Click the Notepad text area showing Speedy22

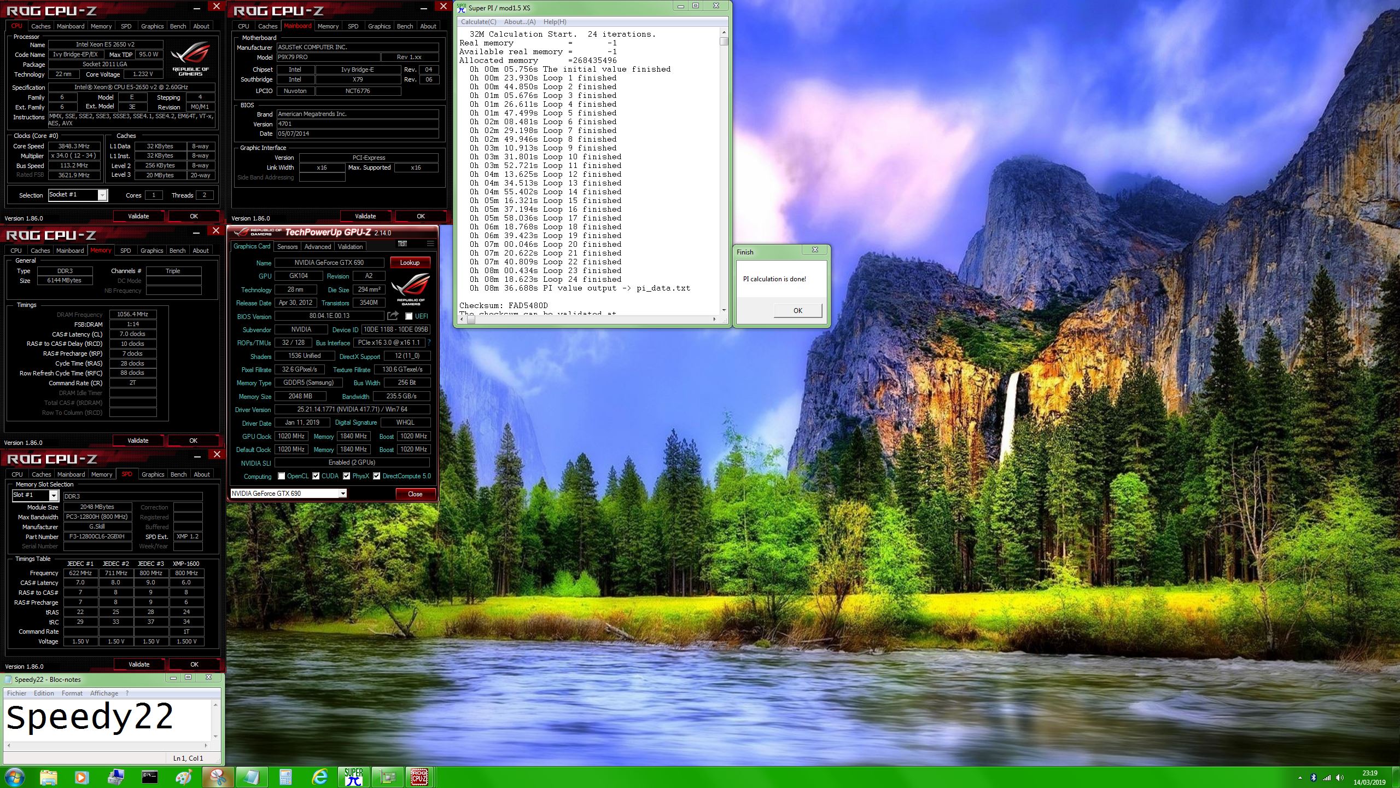[x=107, y=720]
